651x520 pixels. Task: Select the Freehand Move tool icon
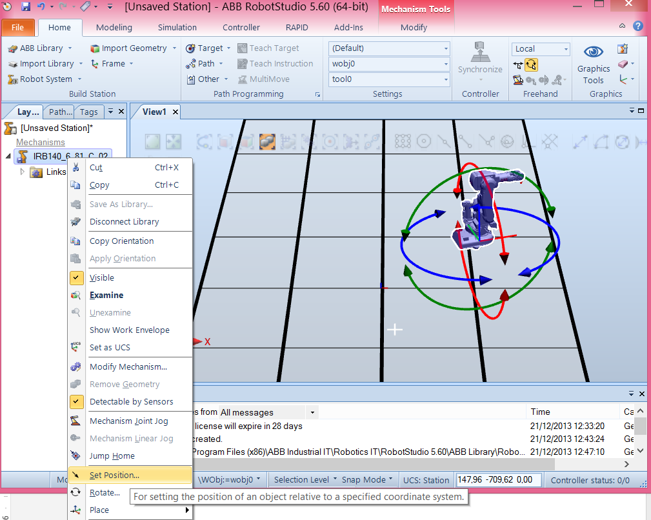tap(517, 65)
